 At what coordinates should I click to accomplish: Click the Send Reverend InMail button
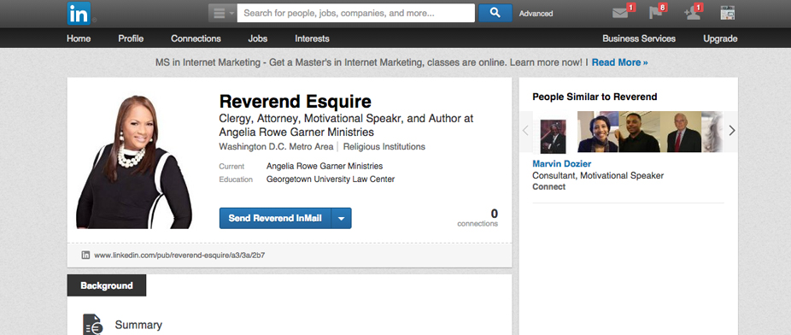pos(275,218)
